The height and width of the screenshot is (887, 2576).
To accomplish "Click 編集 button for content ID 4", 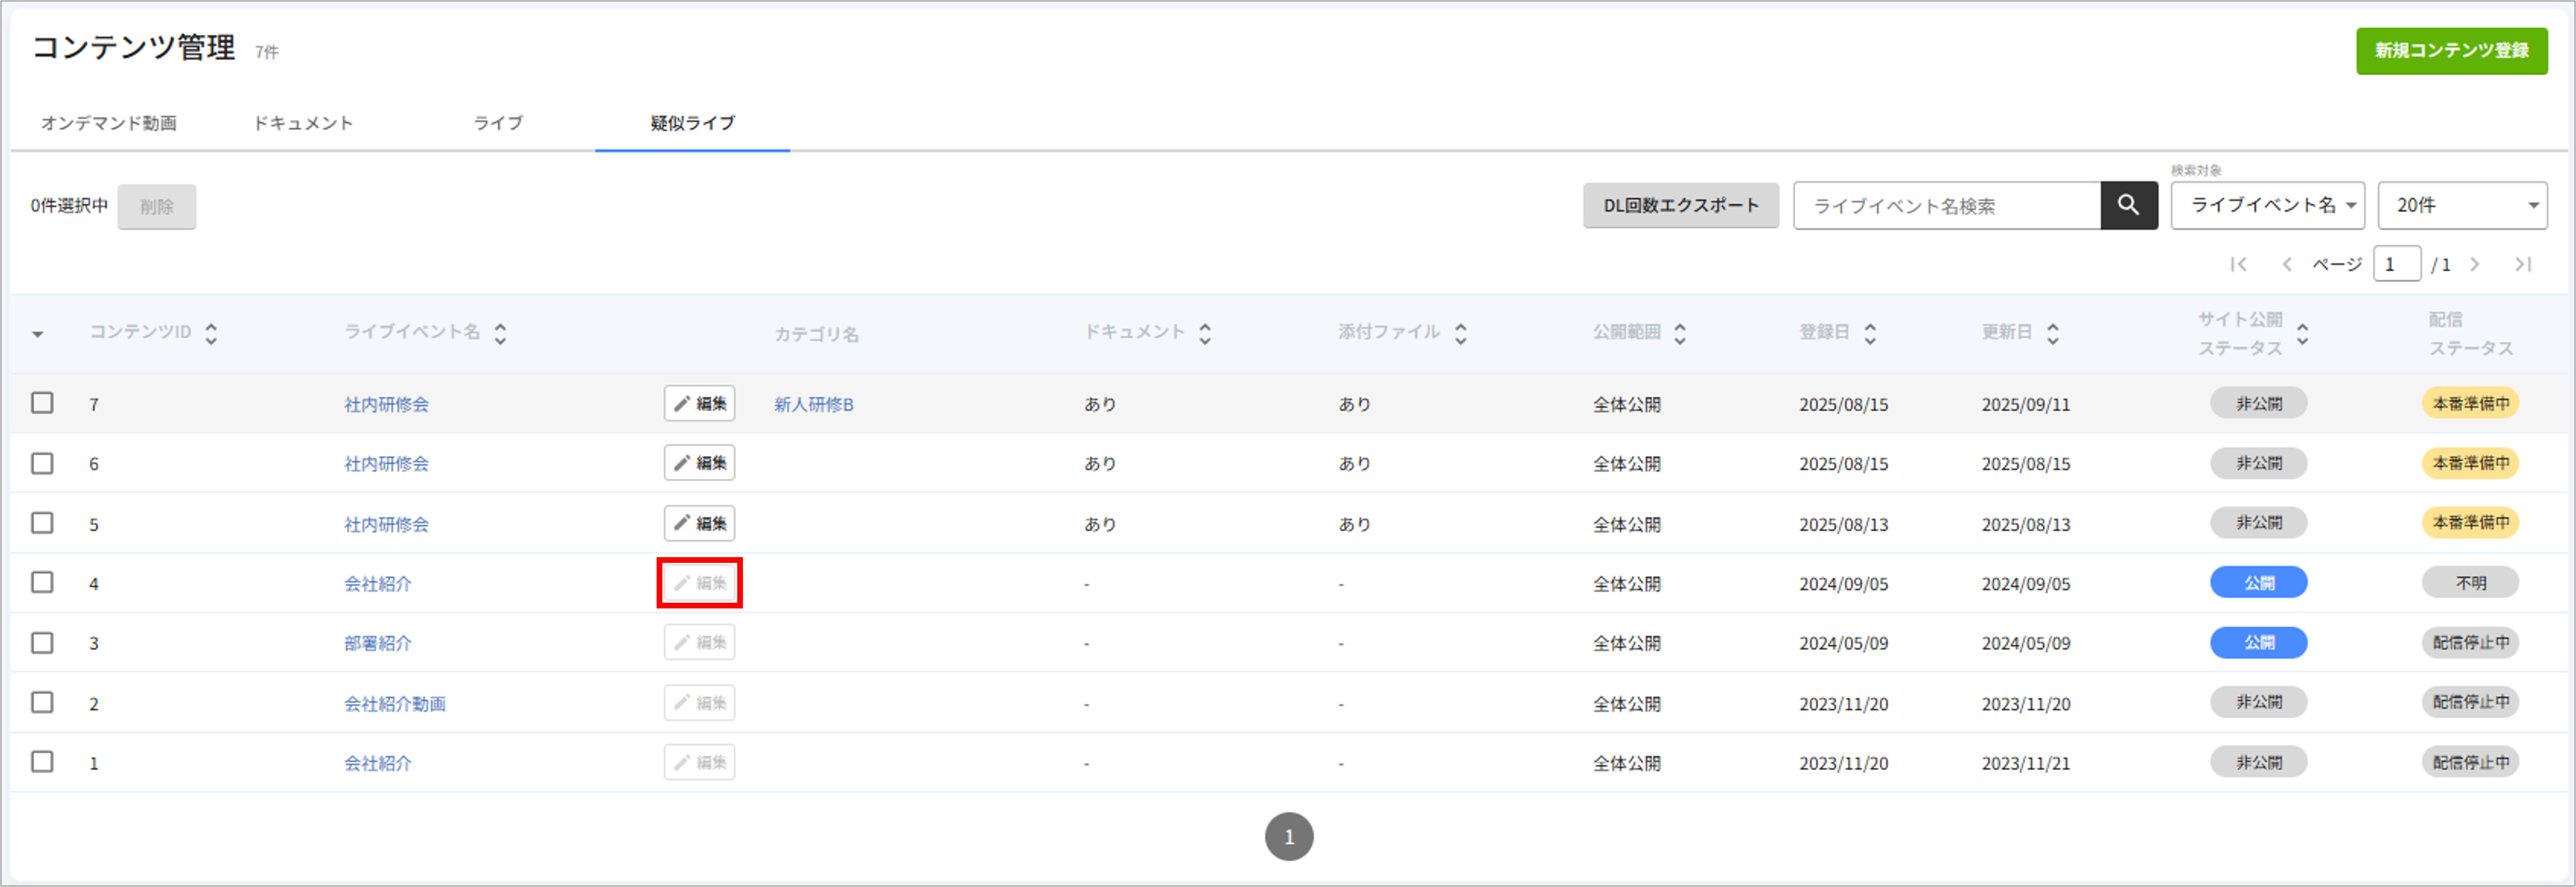I will click(x=700, y=583).
